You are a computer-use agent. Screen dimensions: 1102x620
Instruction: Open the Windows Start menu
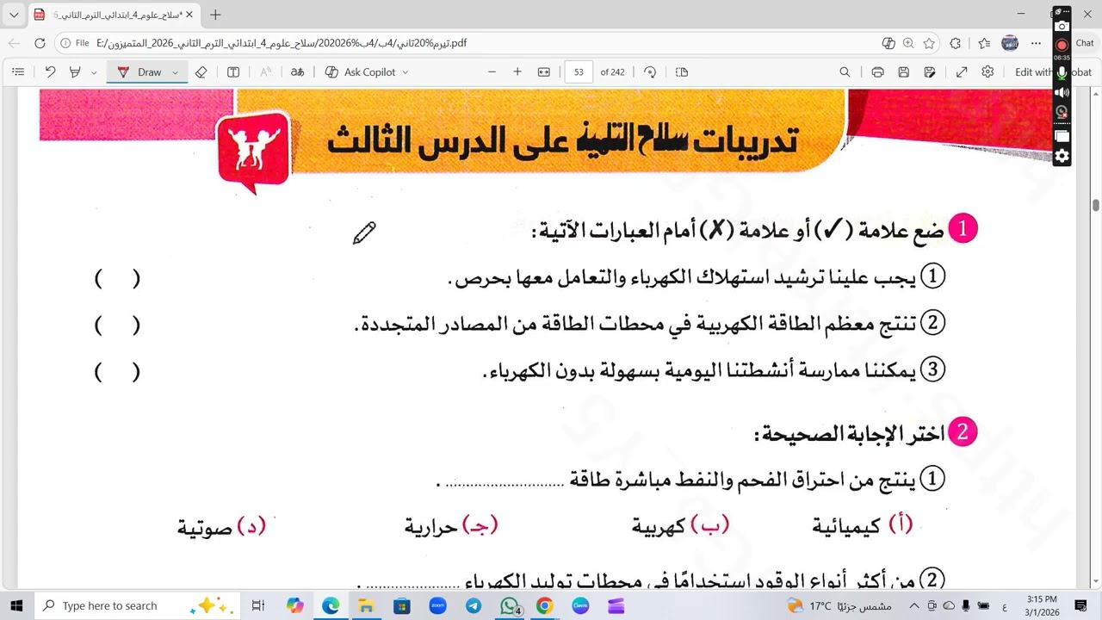click(x=15, y=605)
